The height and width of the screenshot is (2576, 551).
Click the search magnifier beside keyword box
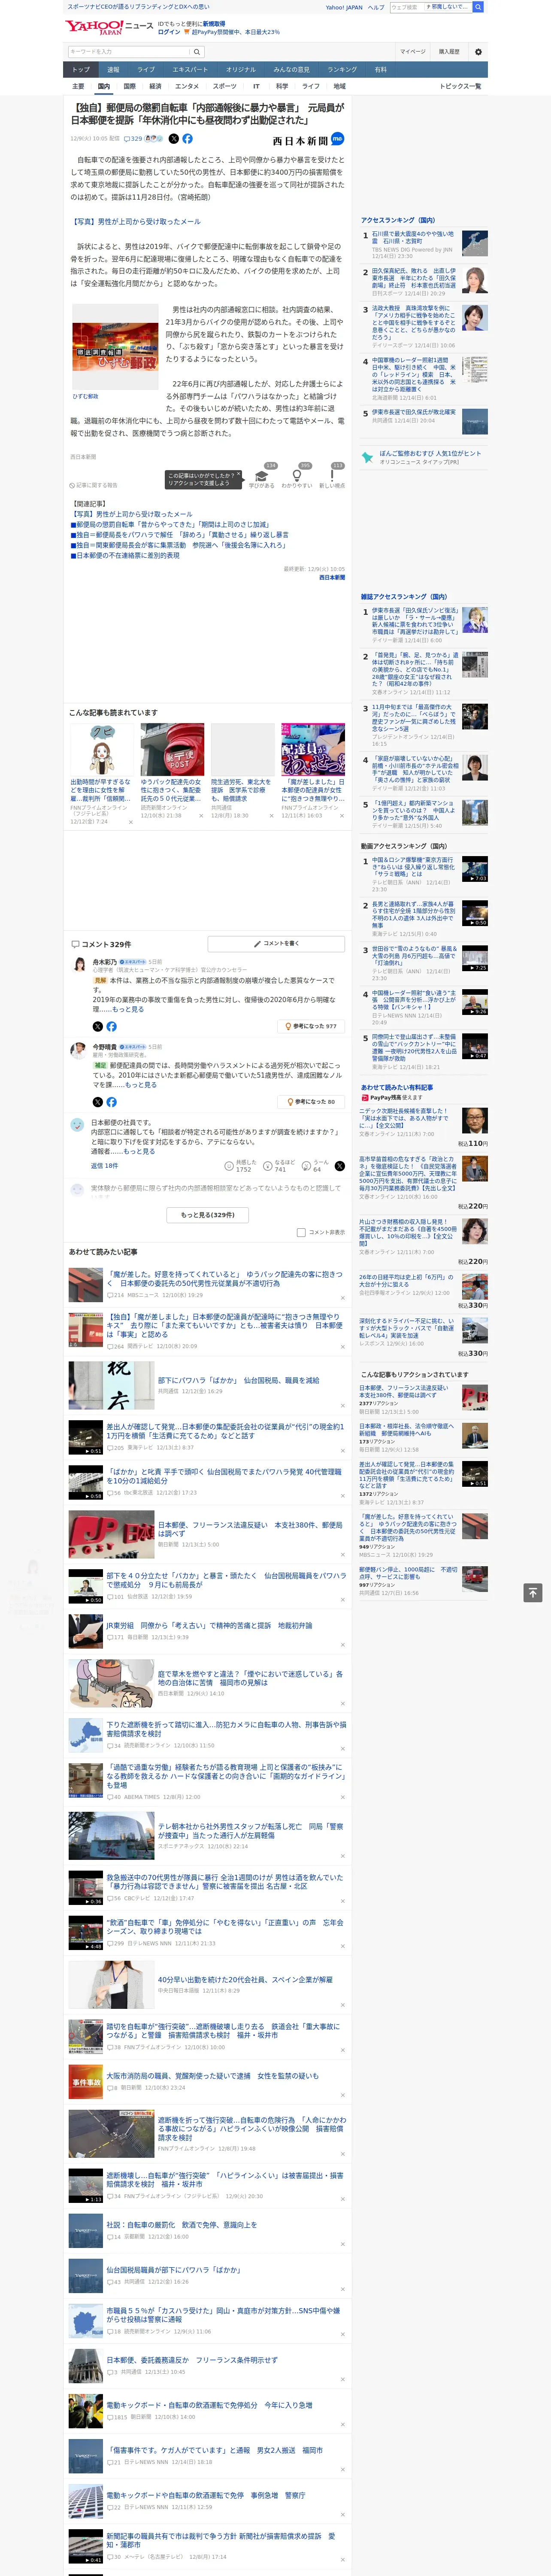tap(197, 51)
